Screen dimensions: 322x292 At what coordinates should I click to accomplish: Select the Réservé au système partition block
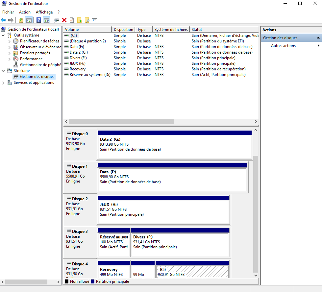114,242
